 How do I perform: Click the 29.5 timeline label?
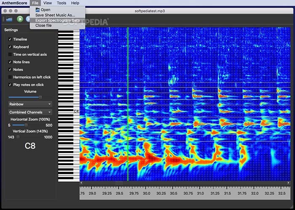(119, 193)
